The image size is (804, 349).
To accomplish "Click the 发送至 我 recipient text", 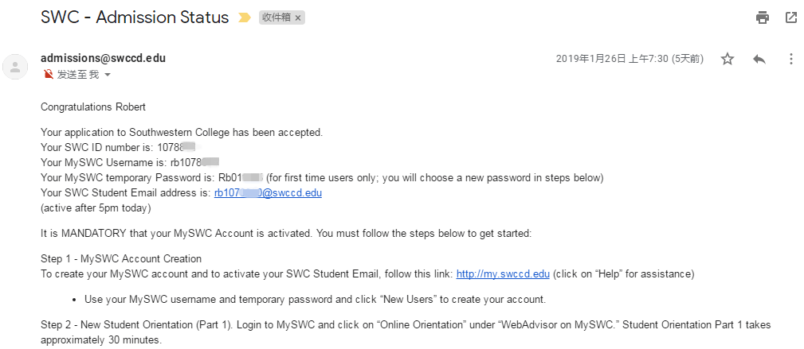I will 77,75.
